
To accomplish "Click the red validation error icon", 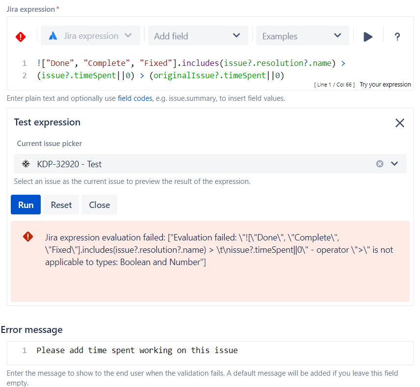I will (x=21, y=36).
